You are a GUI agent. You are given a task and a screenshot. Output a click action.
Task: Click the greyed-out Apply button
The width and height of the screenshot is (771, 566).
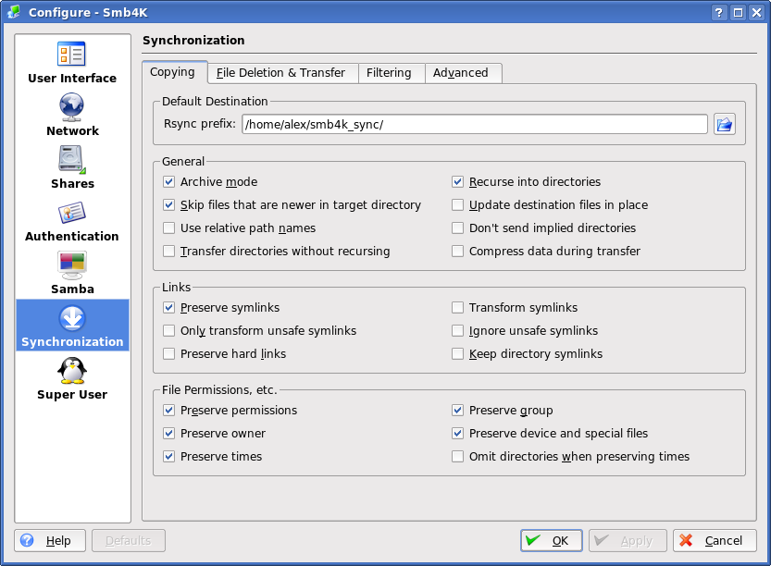tap(628, 540)
